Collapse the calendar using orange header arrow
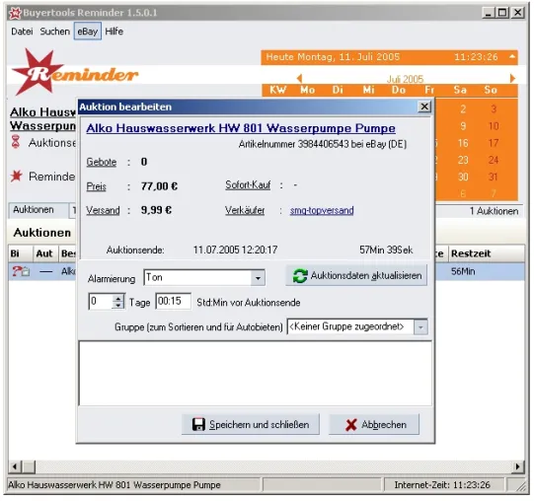 [x=512, y=57]
